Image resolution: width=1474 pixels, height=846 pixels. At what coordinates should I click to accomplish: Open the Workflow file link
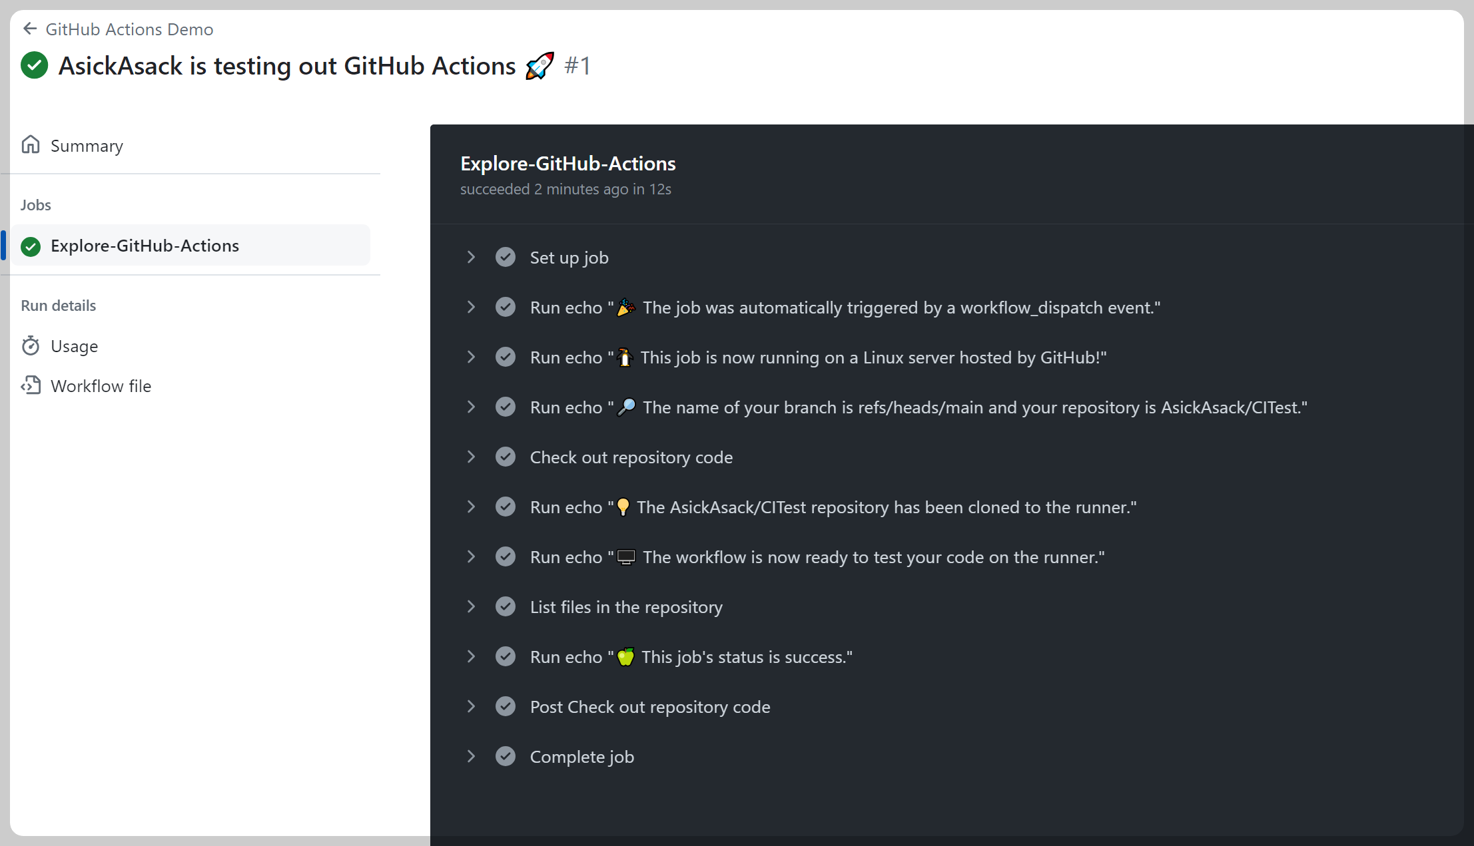coord(101,386)
